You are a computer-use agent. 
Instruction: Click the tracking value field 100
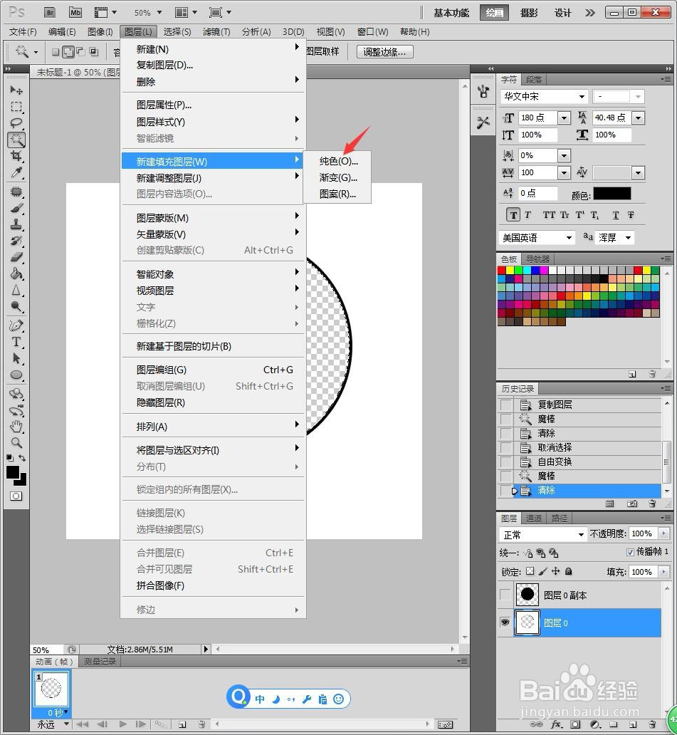point(537,172)
